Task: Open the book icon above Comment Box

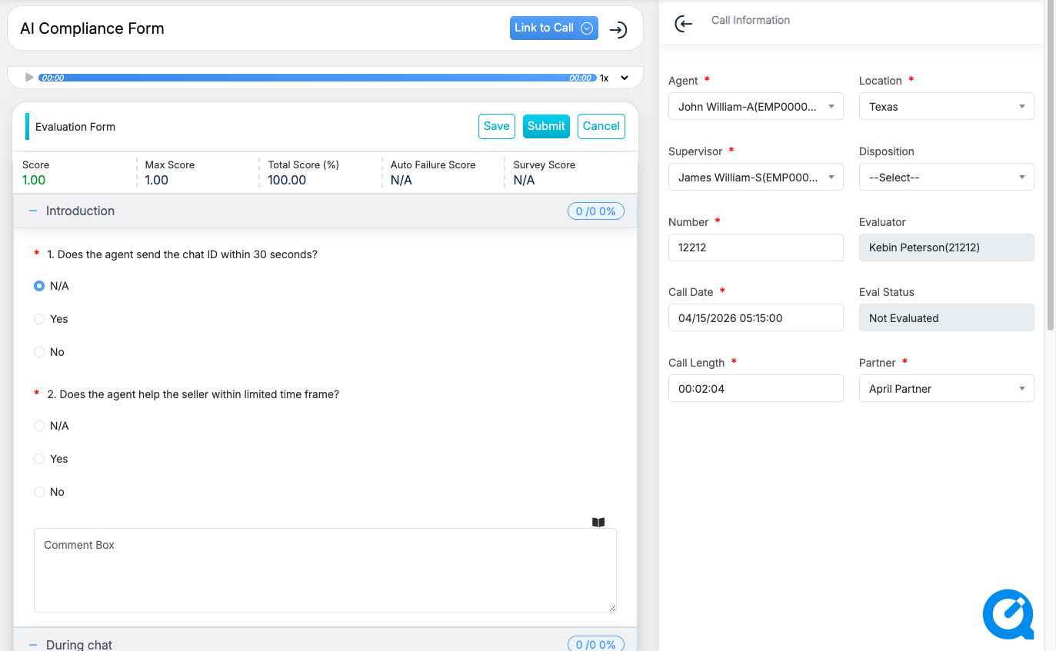Action: click(x=598, y=523)
